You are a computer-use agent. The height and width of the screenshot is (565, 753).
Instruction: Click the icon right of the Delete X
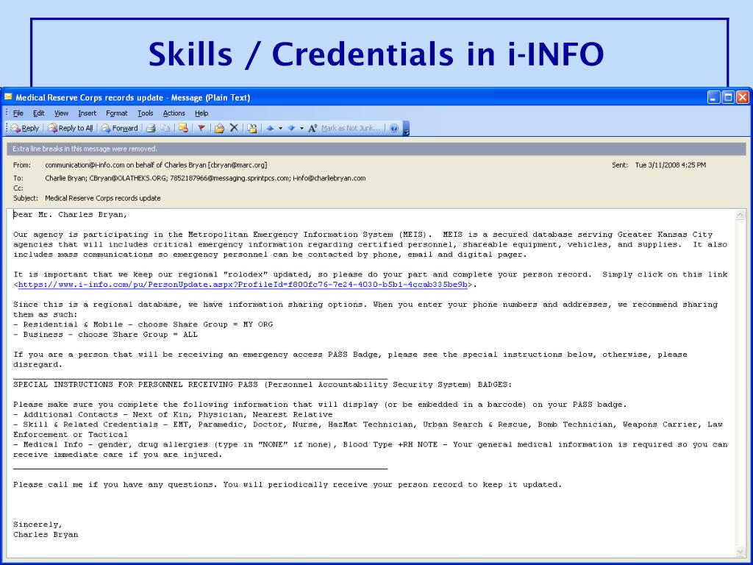[252, 128]
